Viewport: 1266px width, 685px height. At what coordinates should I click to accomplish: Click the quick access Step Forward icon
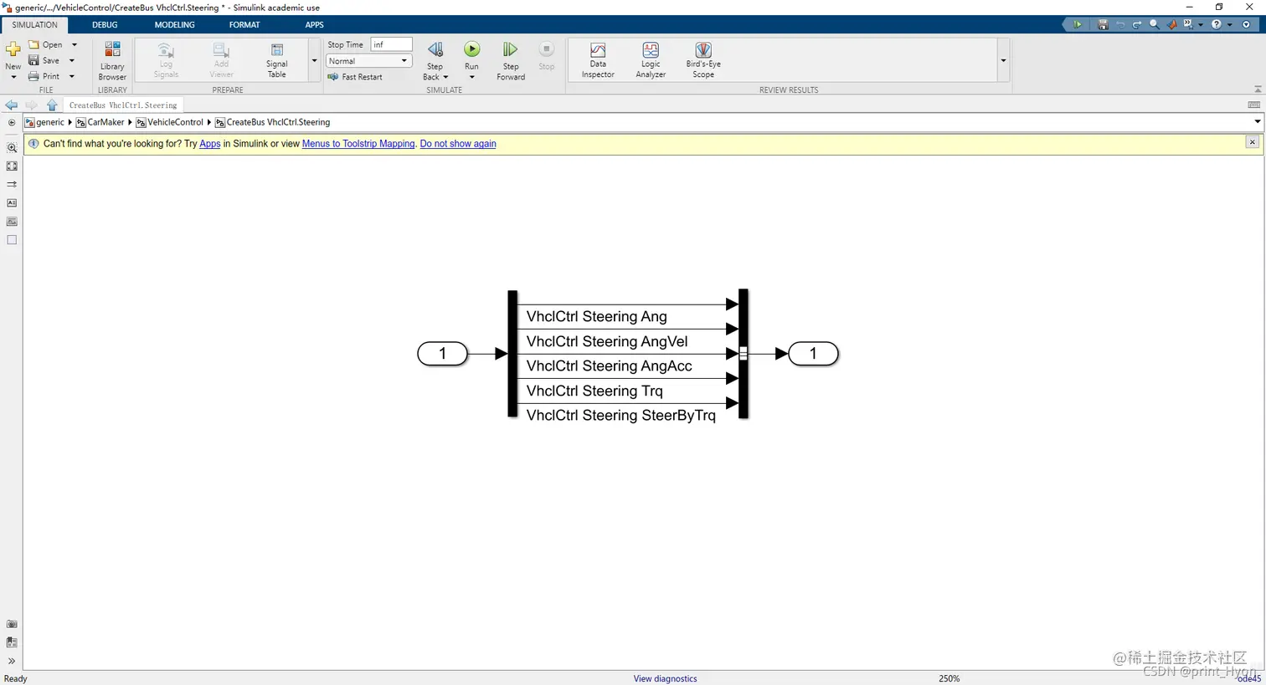click(x=1078, y=24)
